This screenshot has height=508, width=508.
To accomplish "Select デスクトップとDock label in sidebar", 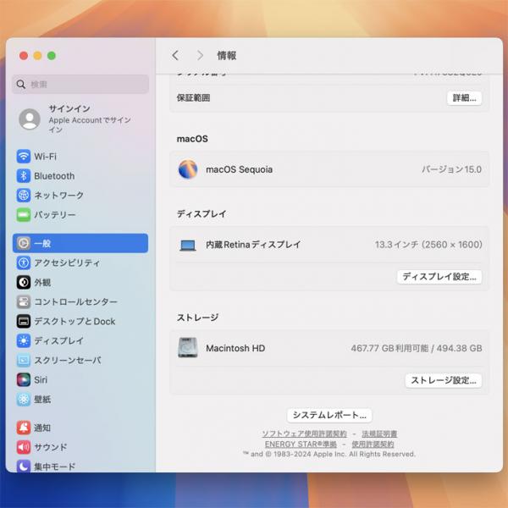I will (75, 321).
